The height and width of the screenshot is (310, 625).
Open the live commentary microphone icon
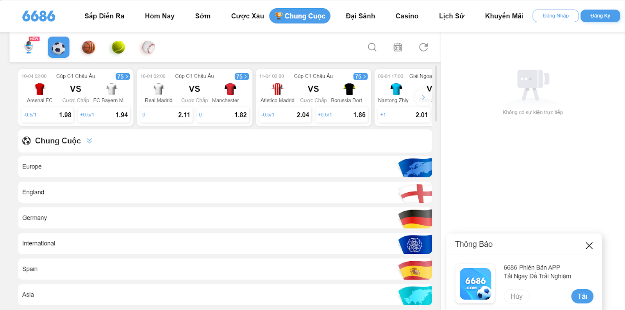click(x=29, y=46)
